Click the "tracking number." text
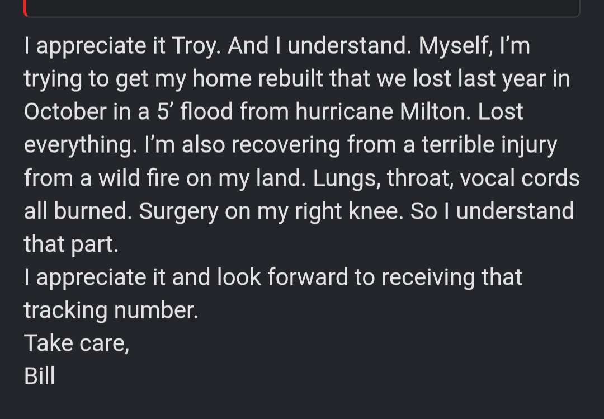The height and width of the screenshot is (419, 604). click(111, 312)
